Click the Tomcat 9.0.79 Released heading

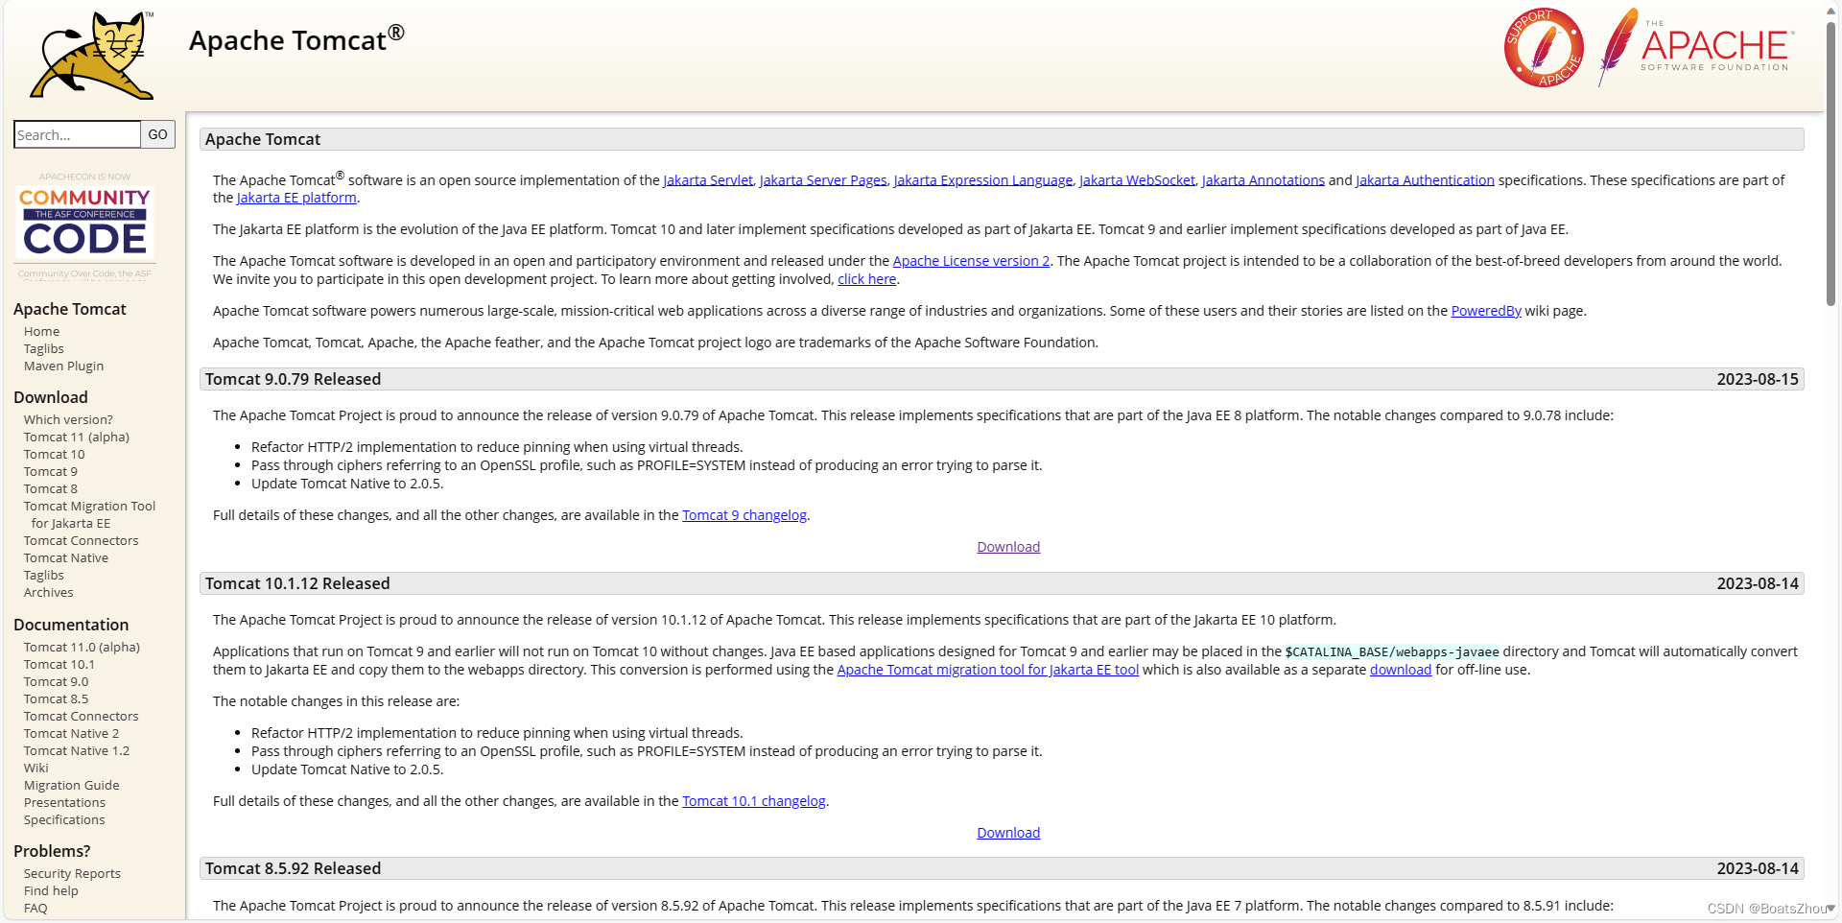tap(293, 379)
